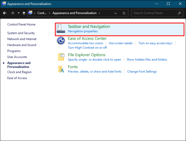This screenshot has width=186, height=141.
Task: Open Hardware and Sound category
Action: click(22, 45)
